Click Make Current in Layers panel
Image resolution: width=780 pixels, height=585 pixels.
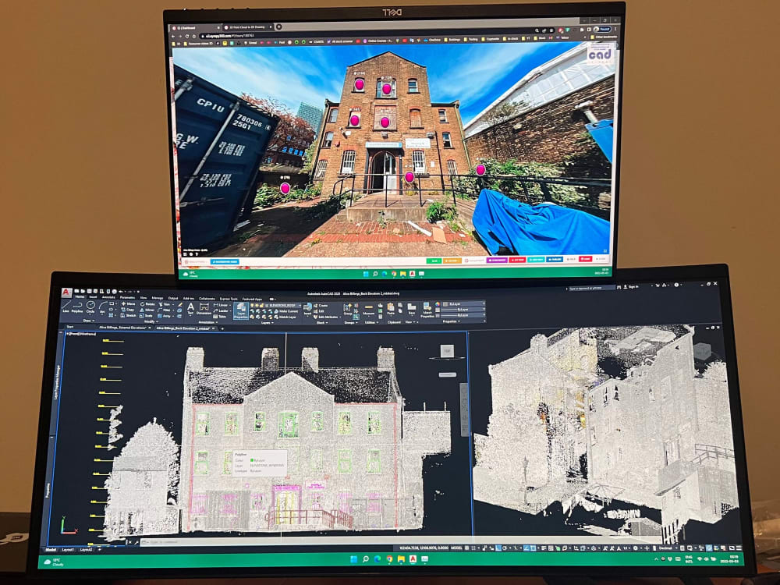(286, 311)
